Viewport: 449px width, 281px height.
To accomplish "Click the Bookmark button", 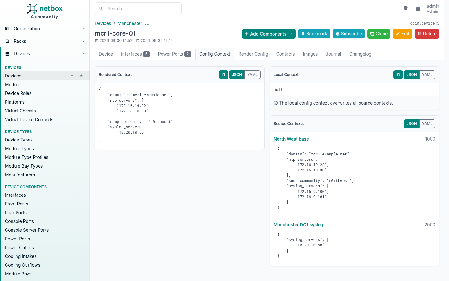I will coord(314,34).
